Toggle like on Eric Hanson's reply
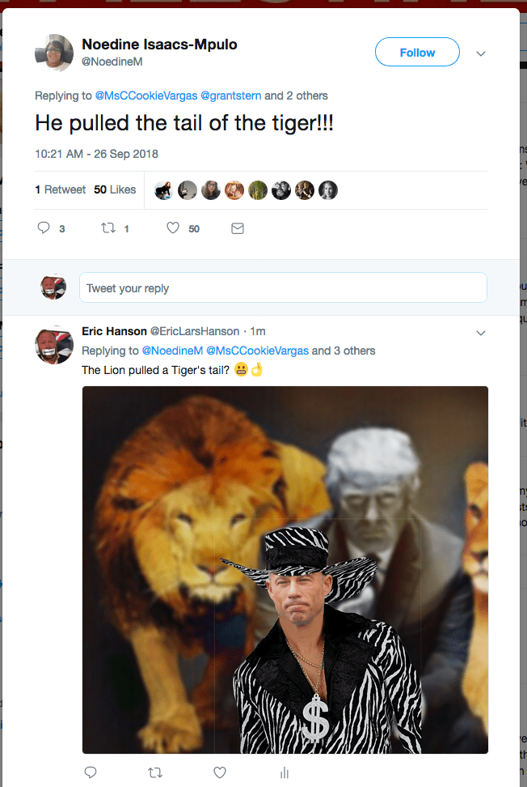Screen dimensions: 527x787 click(219, 772)
